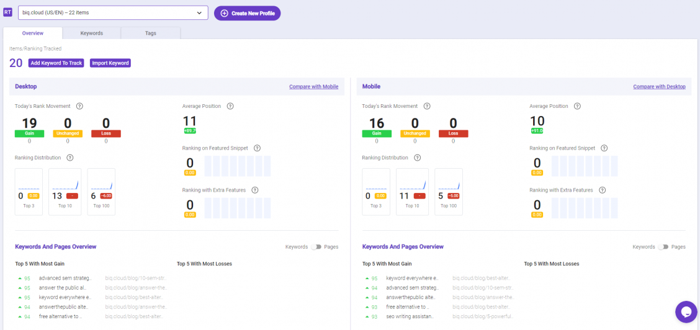
Task: Open Desktop Ranking on Featured Snippet help icon
Action: 257,148
